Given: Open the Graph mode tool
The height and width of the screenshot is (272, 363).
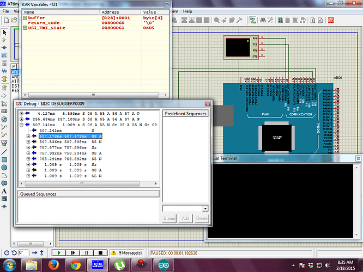Looking at the screenshot, I should click(x=4, y=103).
